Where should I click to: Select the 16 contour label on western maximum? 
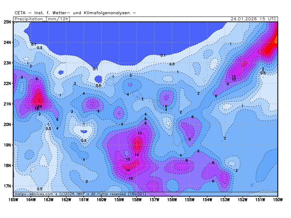37,108
